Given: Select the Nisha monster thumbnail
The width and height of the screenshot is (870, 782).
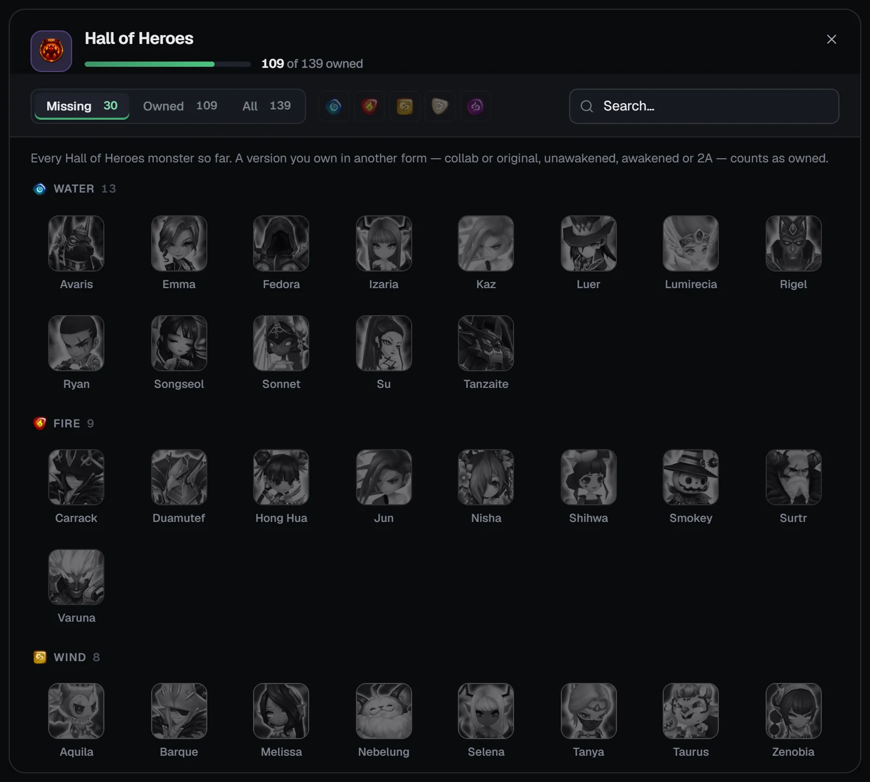Looking at the screenshot, I should (486, 477).
